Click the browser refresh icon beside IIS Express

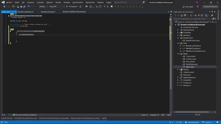pyautogui.click(x=80, y=7)
